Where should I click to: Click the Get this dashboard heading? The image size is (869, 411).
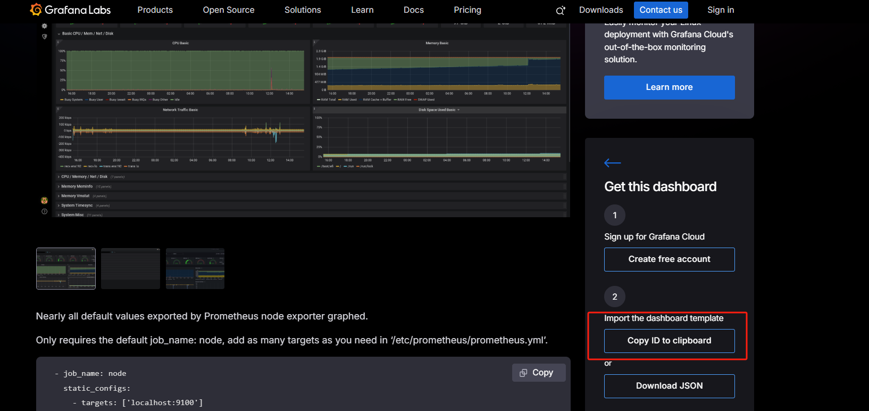661,187
